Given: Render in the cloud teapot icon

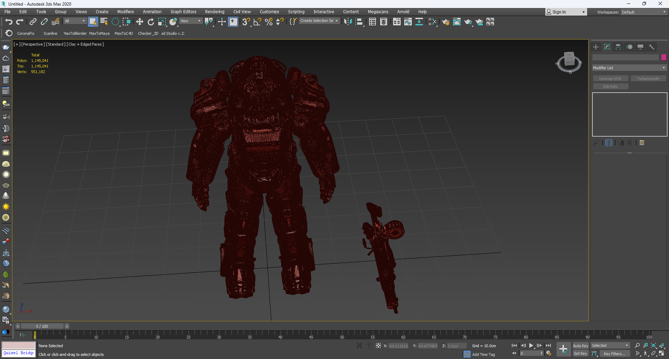Looking at the screenshot, I should click(x=479, y=22).
